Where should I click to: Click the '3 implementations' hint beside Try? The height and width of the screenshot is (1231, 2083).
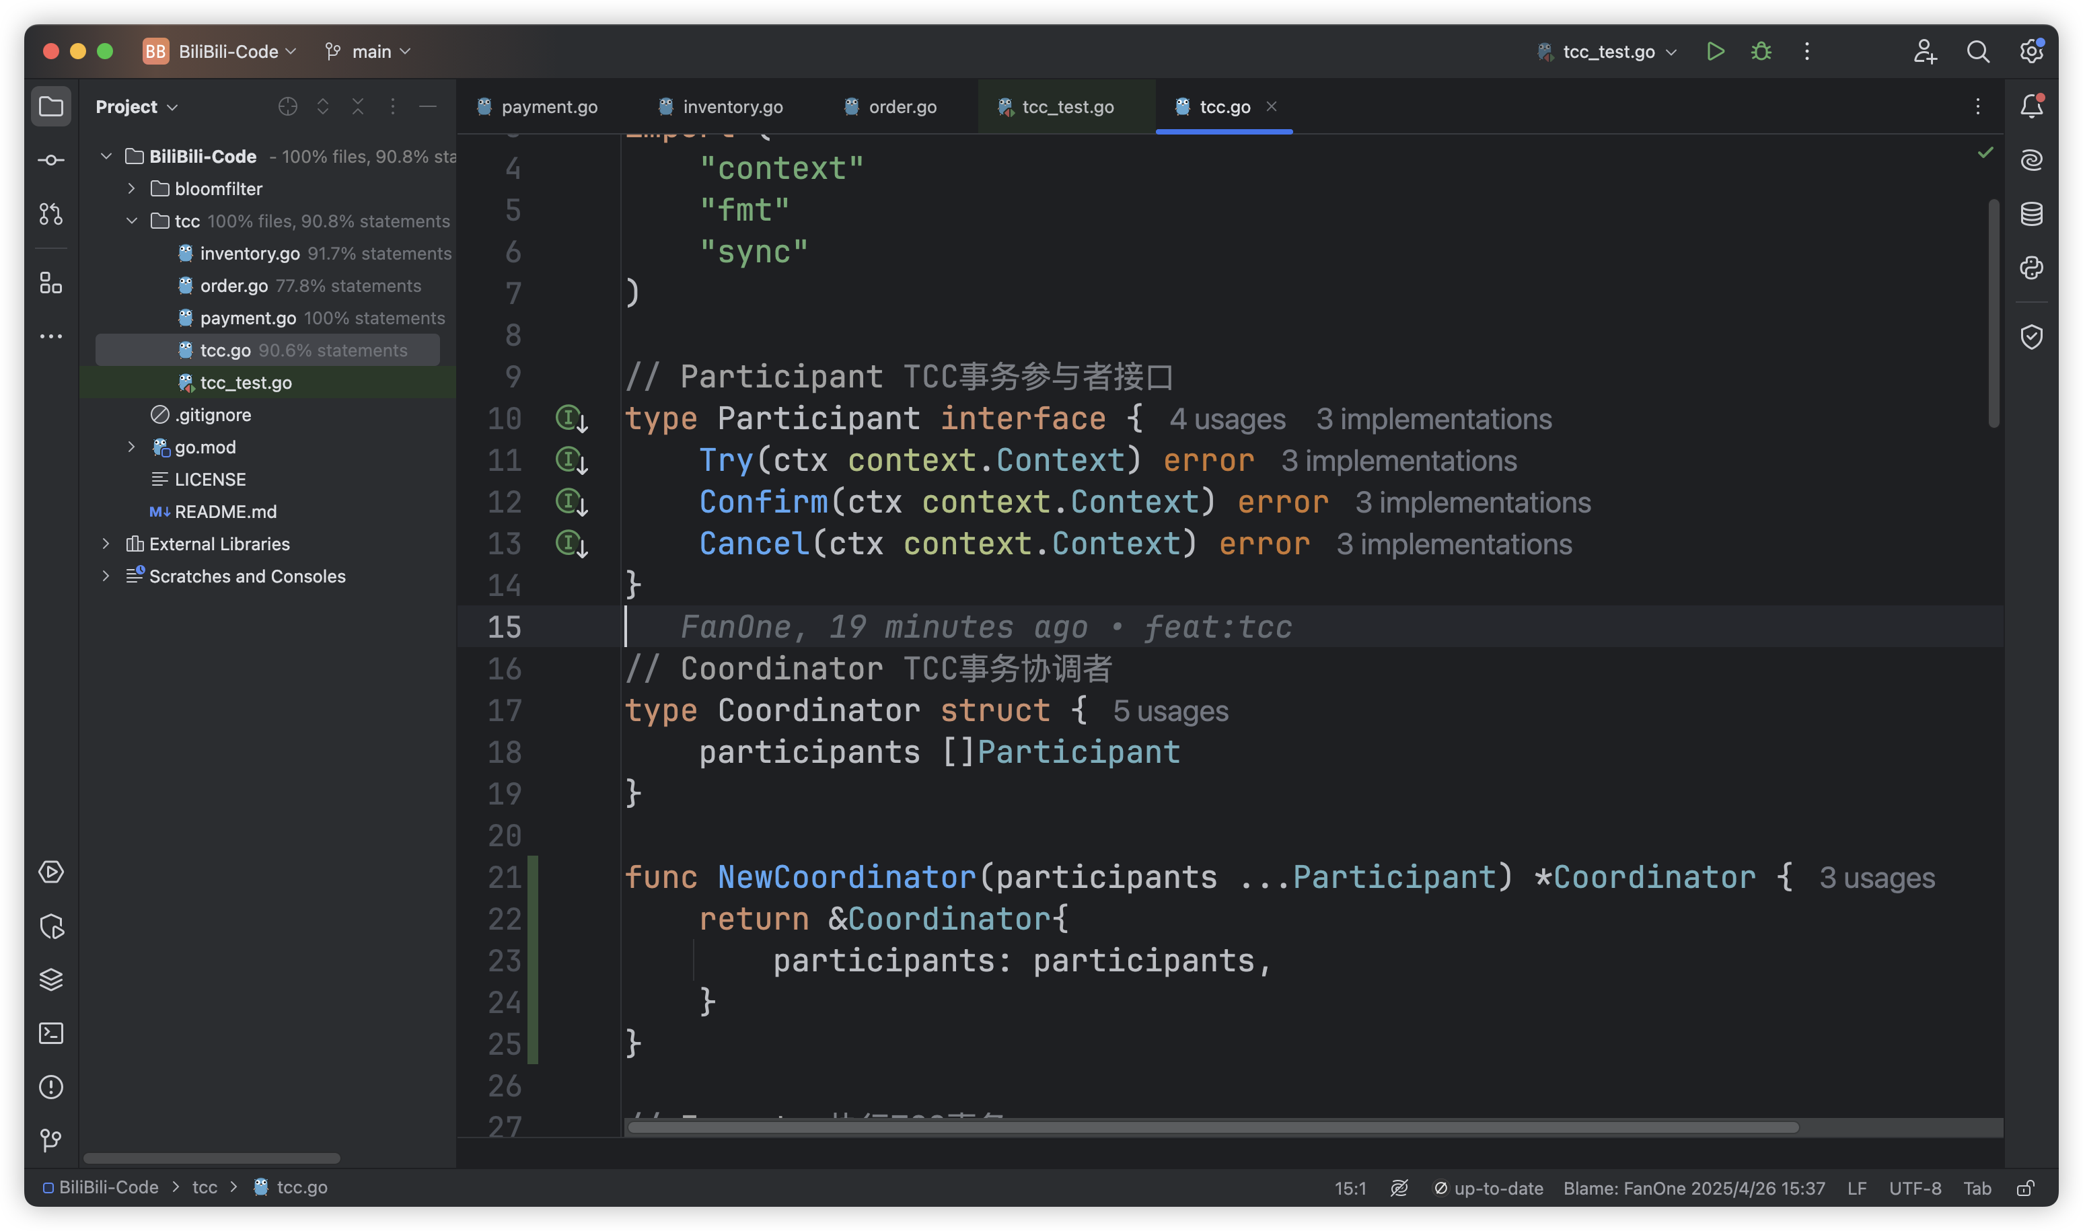pyautogui.click(x=1399, y=460)
